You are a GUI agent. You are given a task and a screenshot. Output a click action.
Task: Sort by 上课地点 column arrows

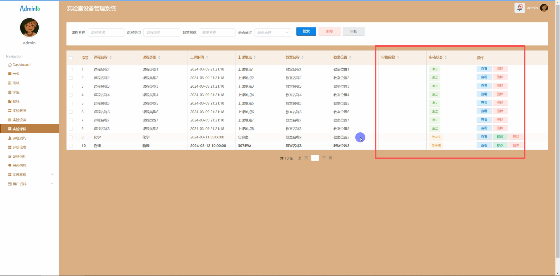tap(255, 58)
